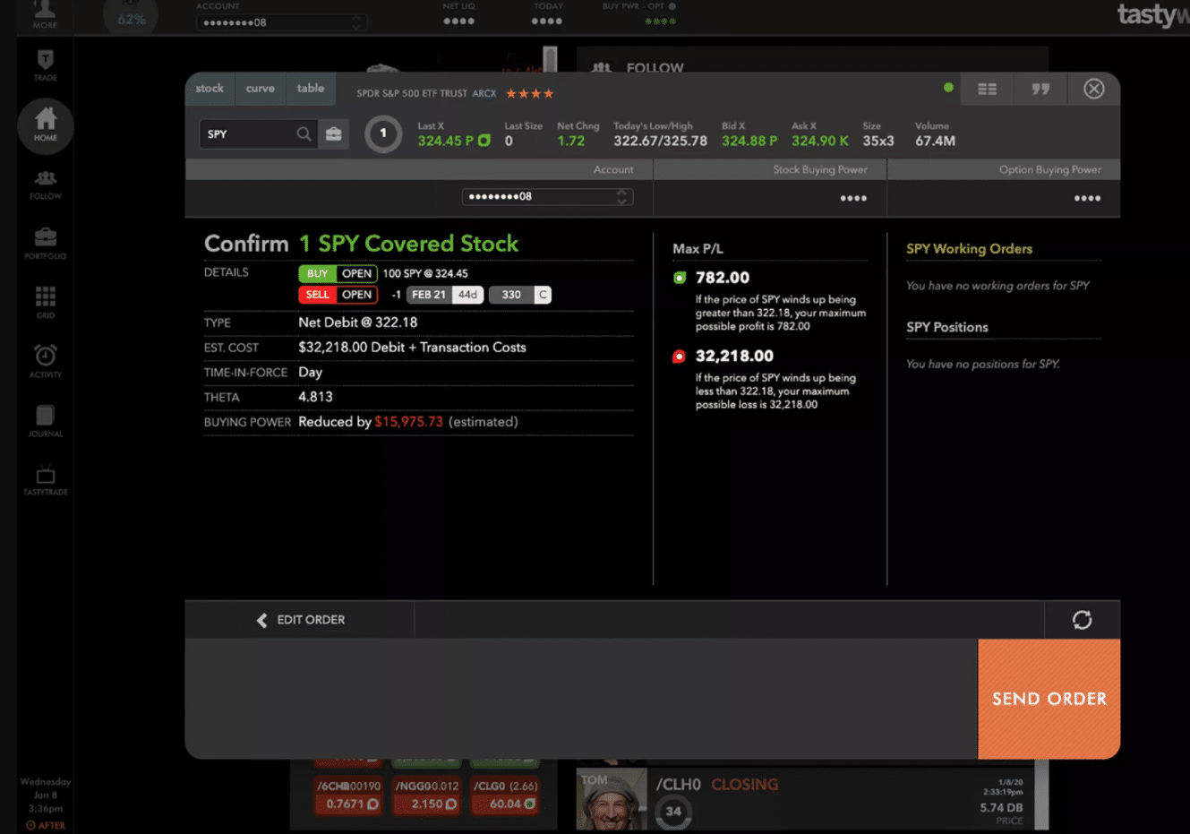
Task: Click the /6CH quote tile in the background
Action: pos(348,795)
